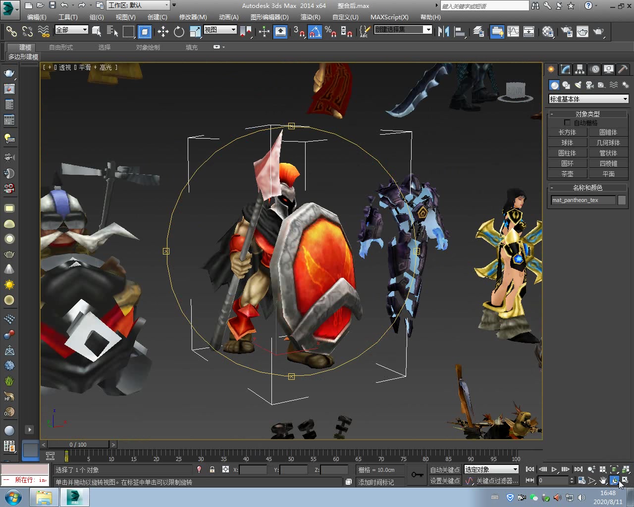This screenshot has height=507, width=634.
Task: Click Edit Named Selection Sets ABC icon
Action: [x=364, y=32]
